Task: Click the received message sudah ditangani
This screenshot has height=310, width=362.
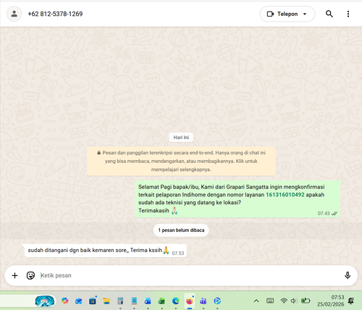Action: [106, 251]
